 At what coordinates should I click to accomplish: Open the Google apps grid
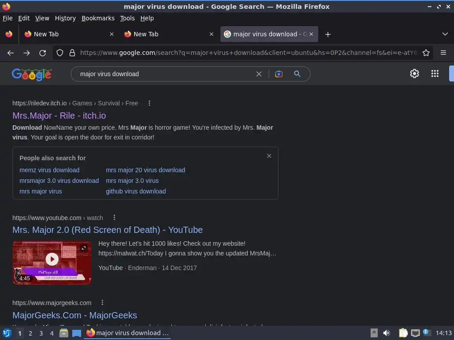coord(435,73)
